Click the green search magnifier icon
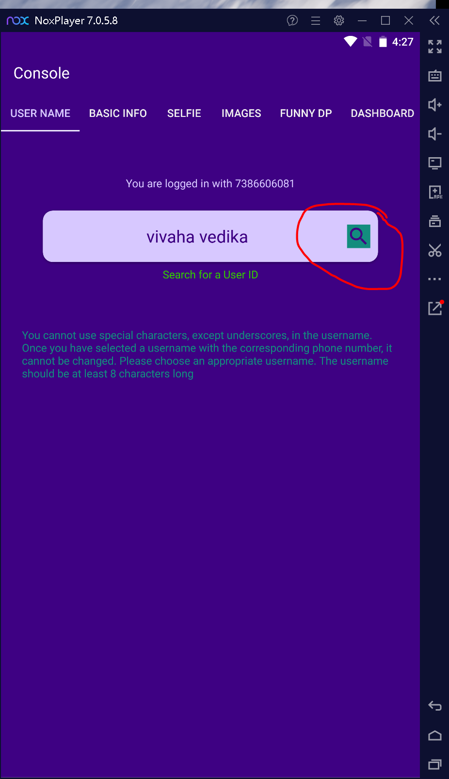 coord(358,236)
